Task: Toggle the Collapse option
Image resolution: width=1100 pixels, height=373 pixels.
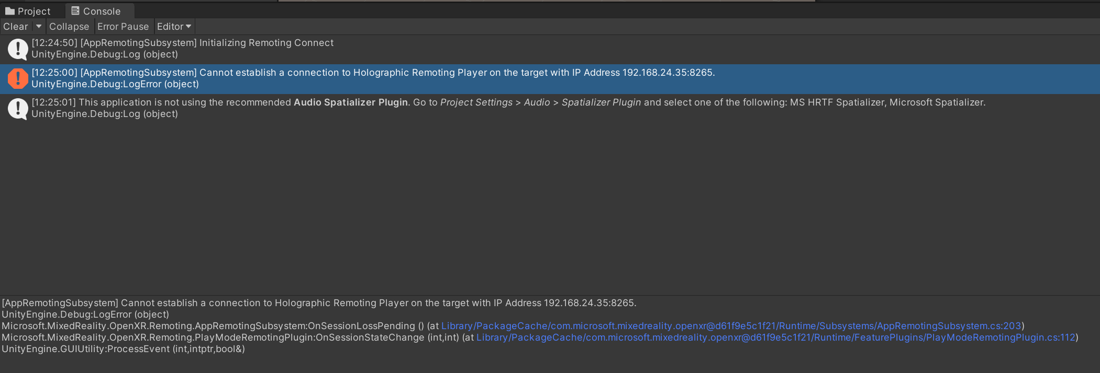Action: tap(69, 26)
